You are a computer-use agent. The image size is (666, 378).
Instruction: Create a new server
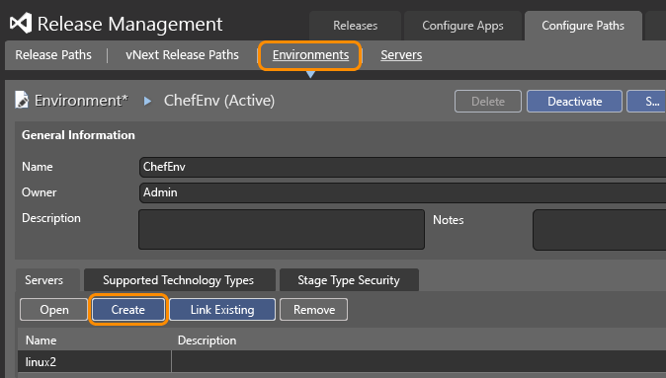click(127, 310)
